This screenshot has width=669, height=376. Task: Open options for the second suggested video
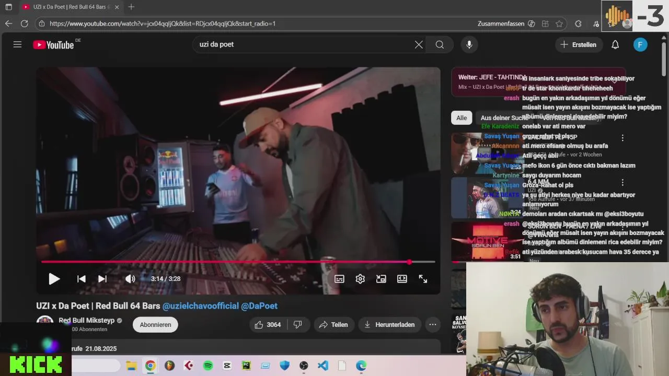pos(622,183)
